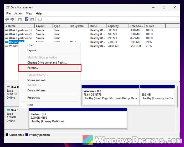Click the Healthy (P... status cell
The height and width of the screenshot is (147, 184).
98,42
